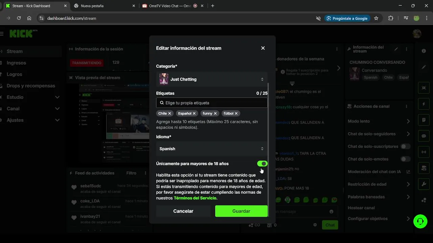Viewport: 433px width, 243px height.
Task: Open the Términos del Servicio link
Action: click(195, 198)
